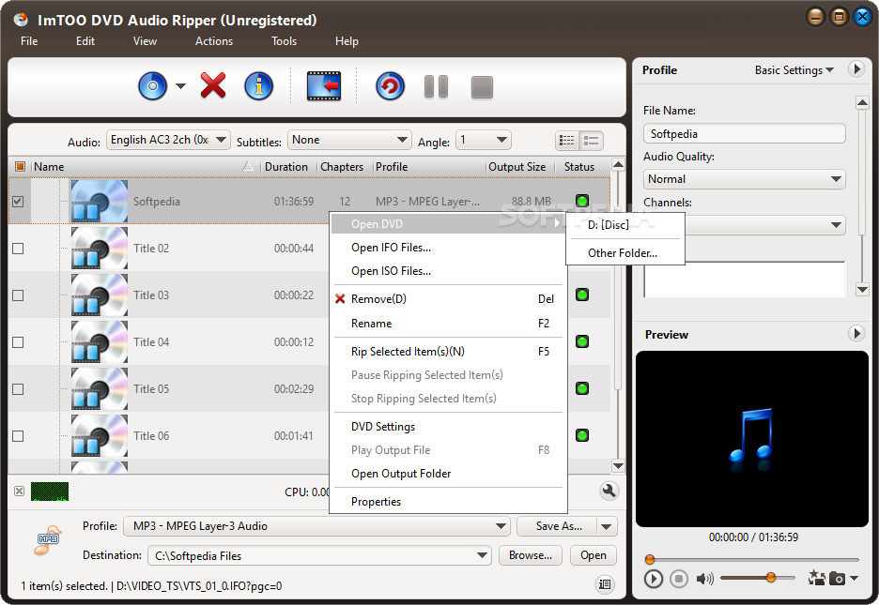Open the bottom Profile MP3 dropdown

click(316, 526)
